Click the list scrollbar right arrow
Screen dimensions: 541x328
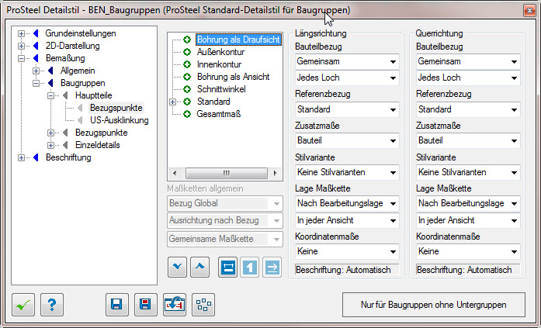pos(275,173)
